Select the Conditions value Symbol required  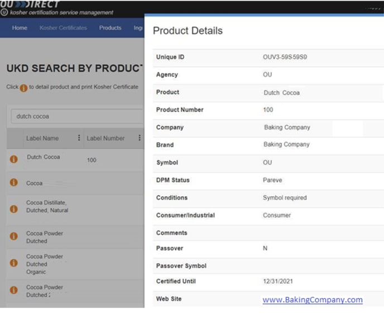tap(285, 198)
